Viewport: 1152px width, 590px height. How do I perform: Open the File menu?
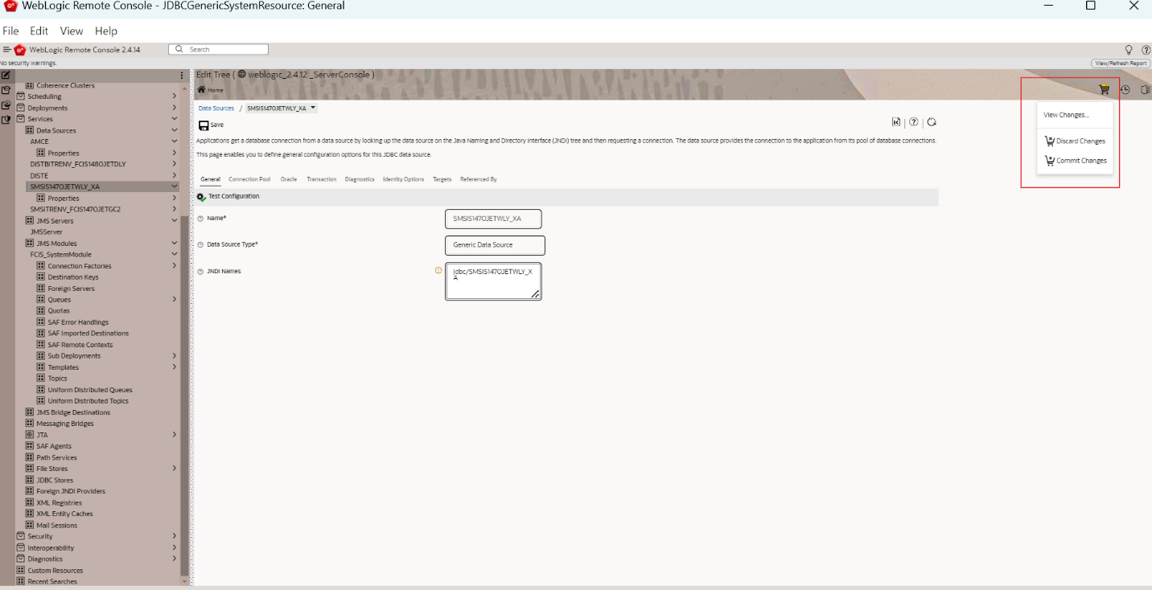click(x=10, y=31)
